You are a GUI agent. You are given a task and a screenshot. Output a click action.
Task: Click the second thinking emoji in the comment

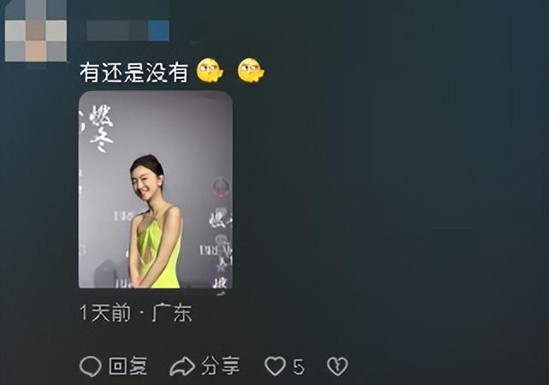pyautogui.click(x=251, y=70)
